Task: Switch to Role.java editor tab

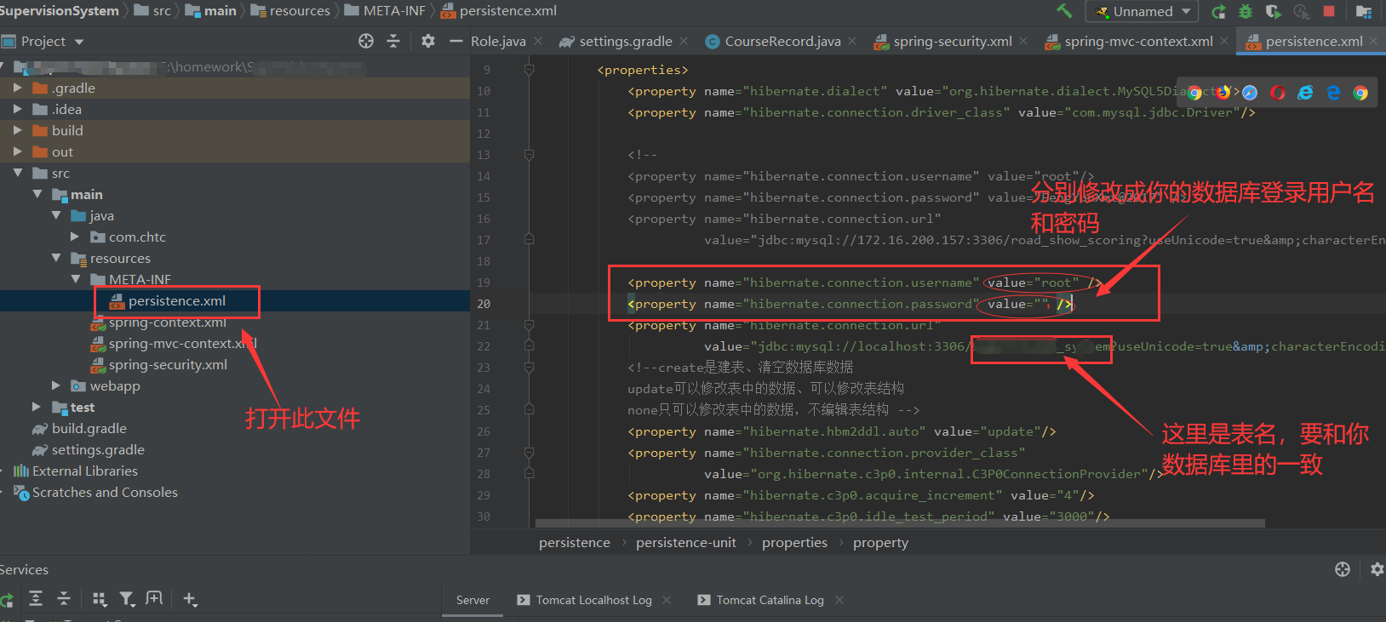Action: tap(498, 41)
